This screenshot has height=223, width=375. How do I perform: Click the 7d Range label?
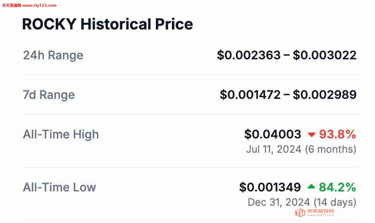pyautogui.click(x=49, y=95)
